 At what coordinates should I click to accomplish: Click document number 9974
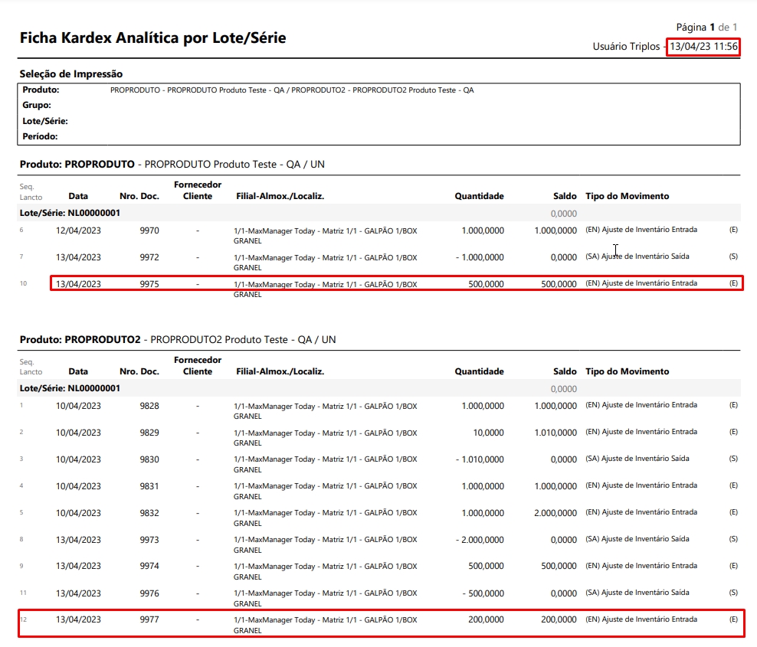[149, 566]
